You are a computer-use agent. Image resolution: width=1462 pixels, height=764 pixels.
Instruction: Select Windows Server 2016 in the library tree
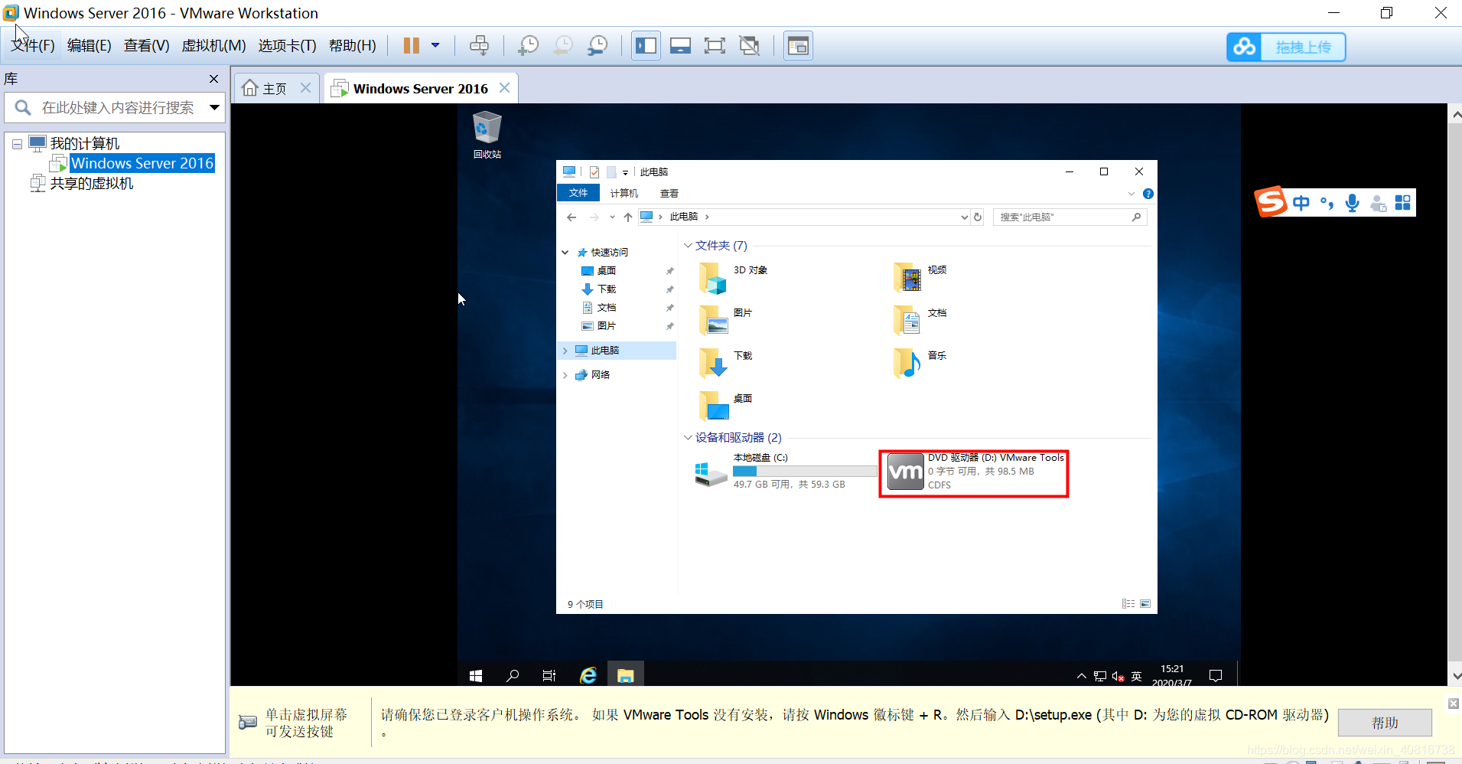tap(142, 163)
